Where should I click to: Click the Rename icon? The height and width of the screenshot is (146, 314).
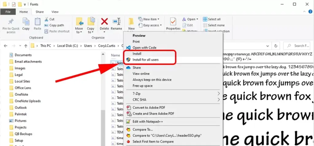click(x=116, y=21)
